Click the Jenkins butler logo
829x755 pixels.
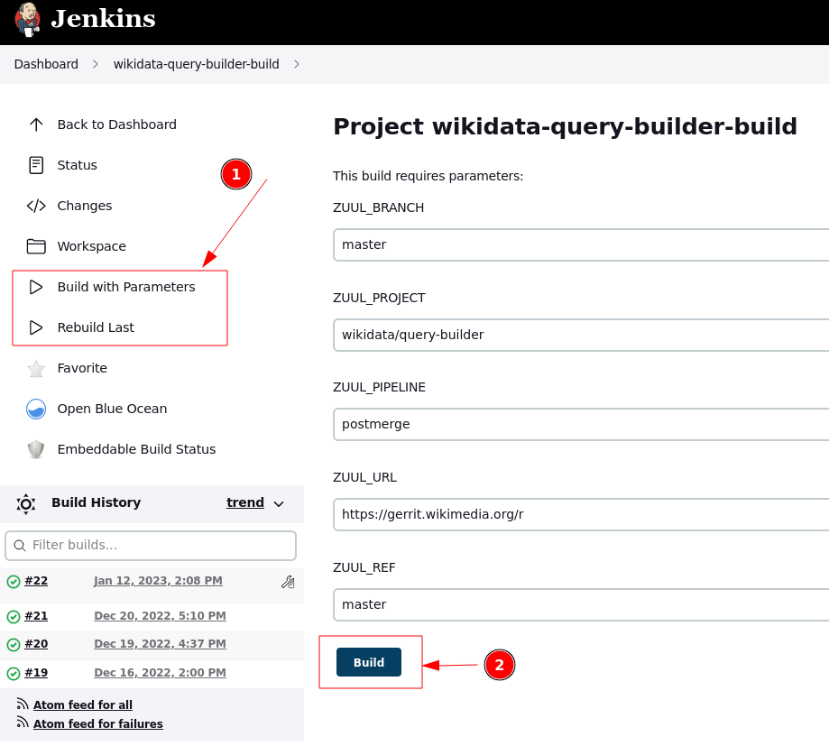27,19
